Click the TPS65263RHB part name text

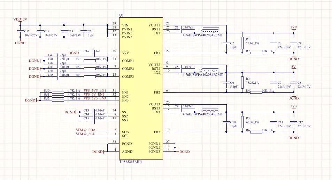point(130,162)
